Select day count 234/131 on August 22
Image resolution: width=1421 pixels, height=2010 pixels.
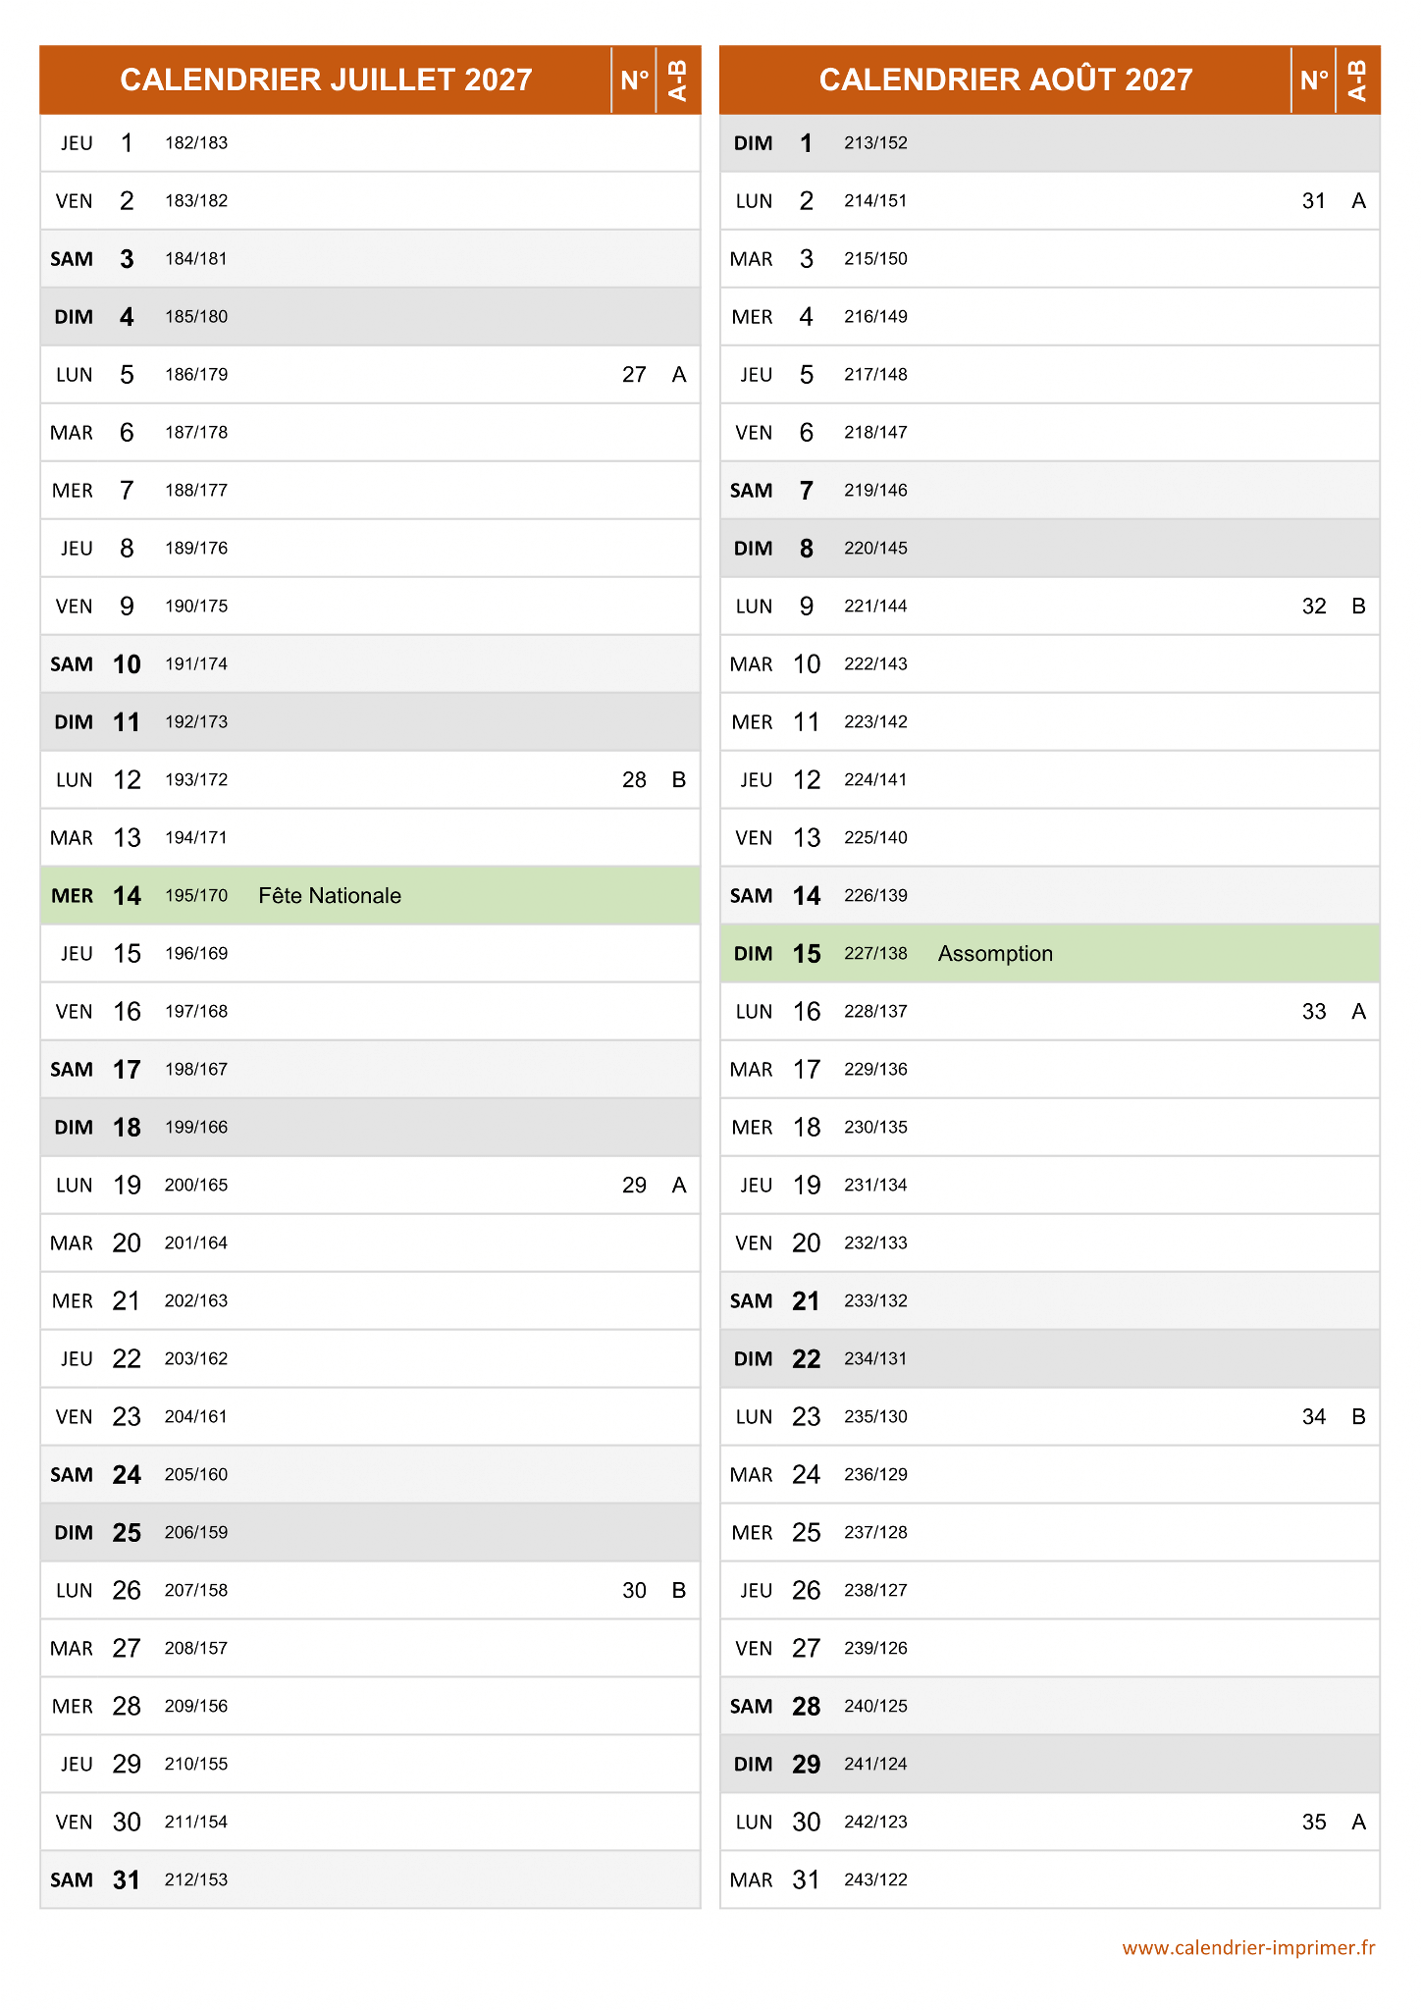click(x=875, y=1358)
